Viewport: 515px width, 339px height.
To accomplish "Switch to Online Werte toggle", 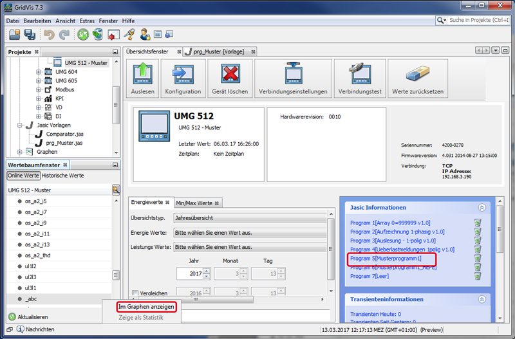I will pos(23,176).
